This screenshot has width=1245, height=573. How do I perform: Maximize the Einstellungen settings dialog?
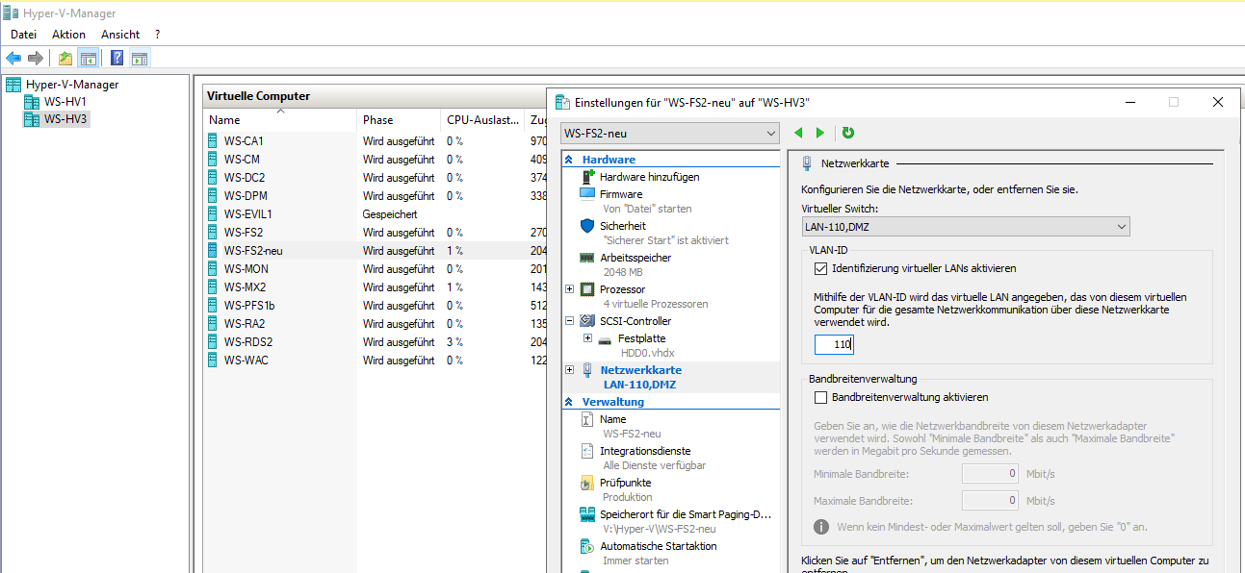coord(1174,102)
